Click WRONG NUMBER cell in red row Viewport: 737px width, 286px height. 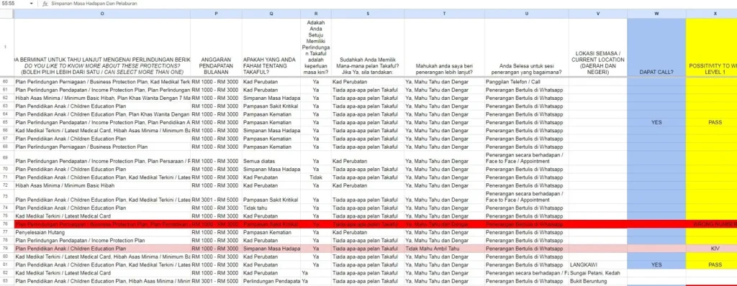[x=712, y=224]
